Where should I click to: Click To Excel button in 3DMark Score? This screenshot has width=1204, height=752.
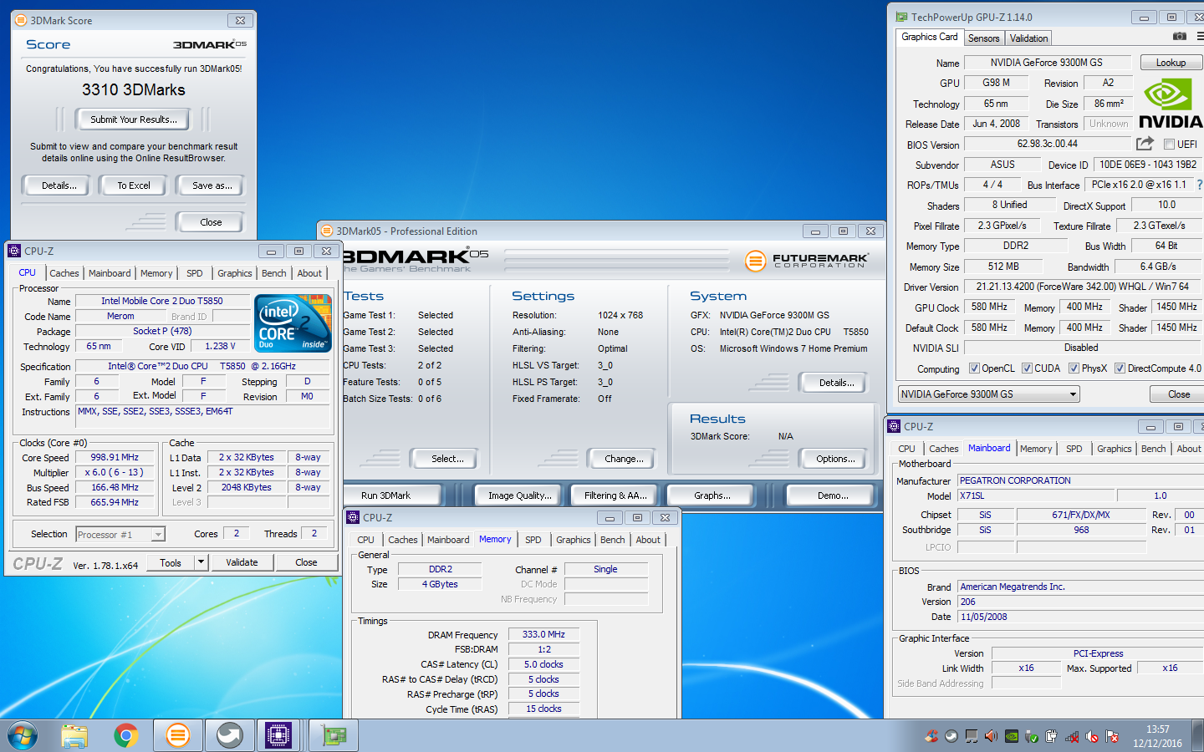pyautogui.click(x=134, y=185)
